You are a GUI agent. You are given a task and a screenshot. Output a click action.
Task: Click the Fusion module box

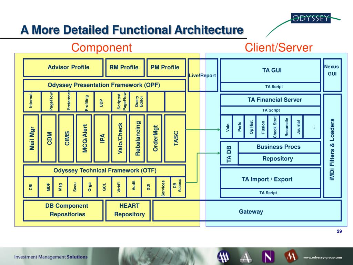pyautogui.click(x=262, y=126)
